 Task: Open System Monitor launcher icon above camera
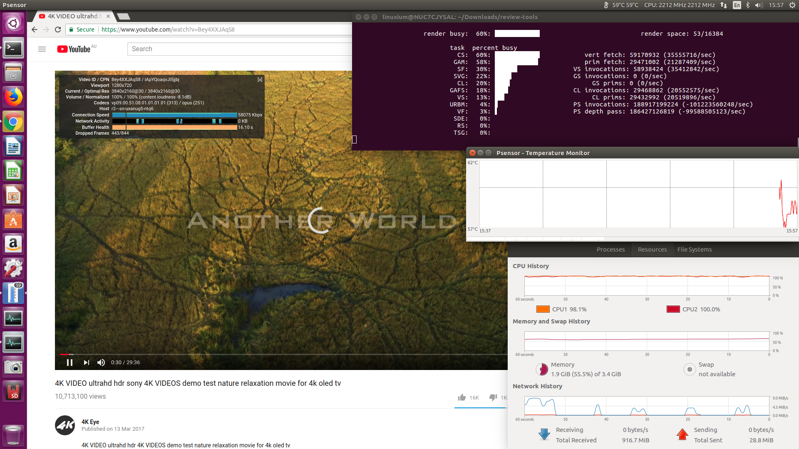13,343
